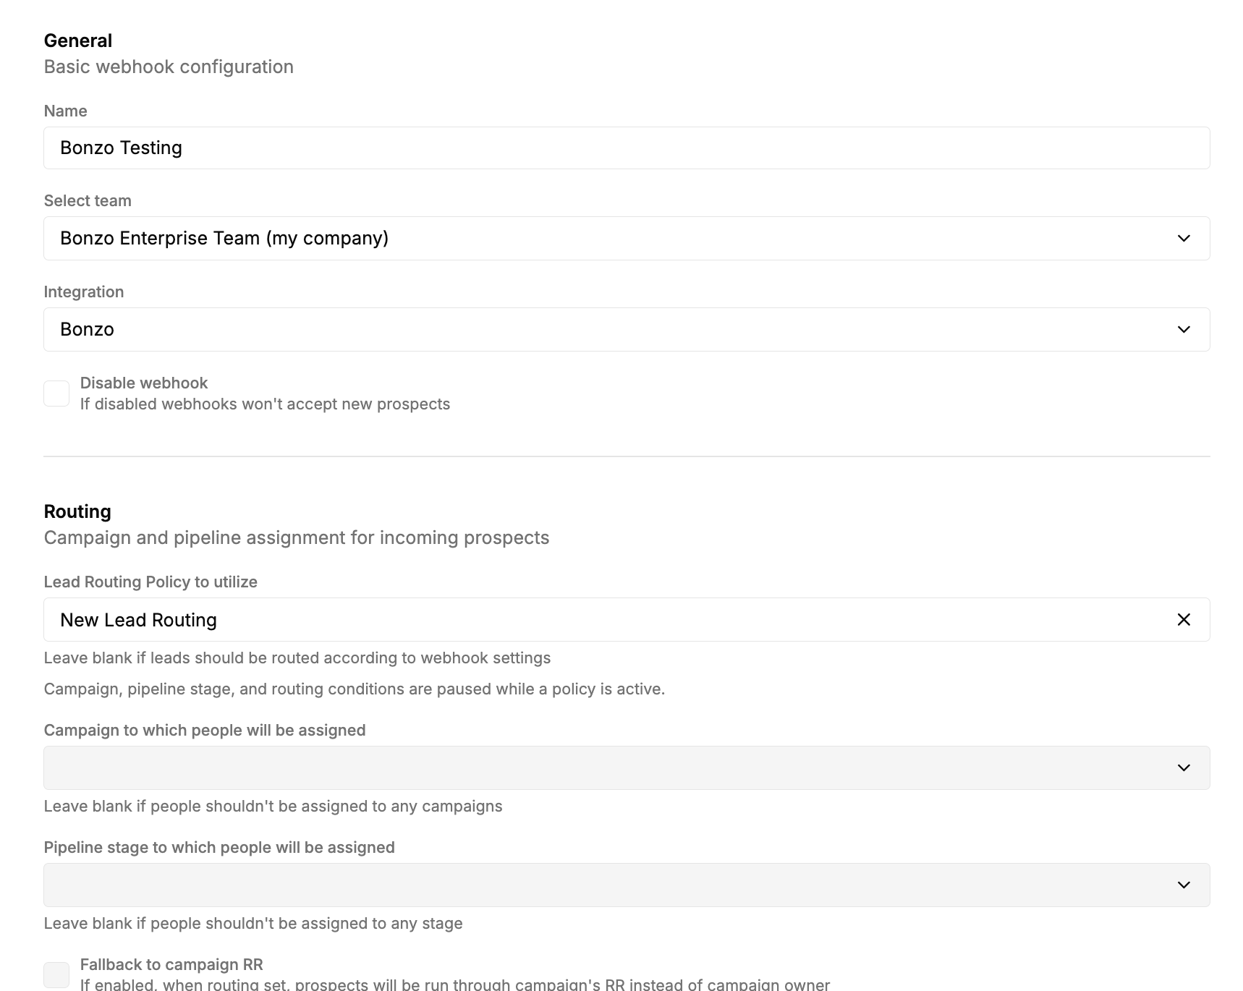Open the empty pipeline stage dropdown
Screen dimensions: 1243x991
(x=627, y=885)
